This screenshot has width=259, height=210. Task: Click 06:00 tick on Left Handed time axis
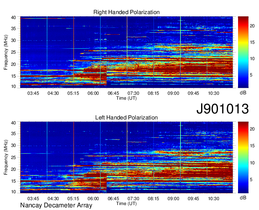(93, 199)
